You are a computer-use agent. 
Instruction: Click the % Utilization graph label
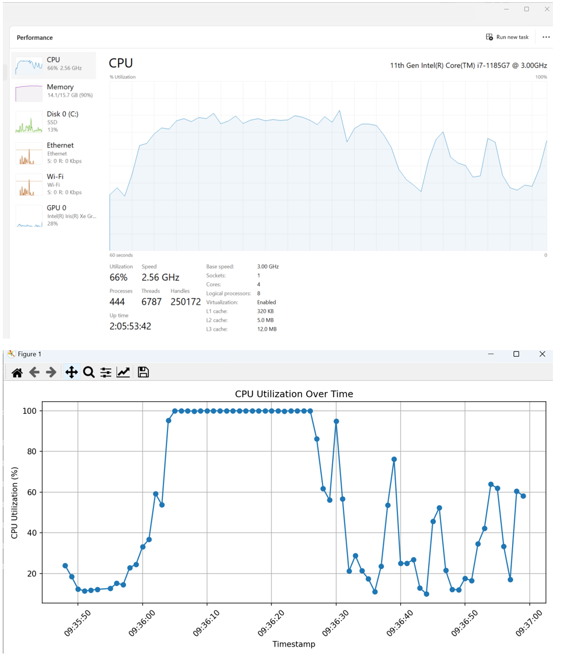[123, 77]
